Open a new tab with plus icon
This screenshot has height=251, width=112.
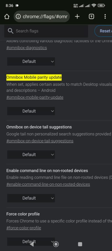pyautogui.click(x=77, y=16)
